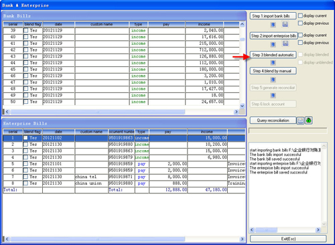Image resolution: width=335 pixels, height=245 pixels.
Task: Click Bank Bills horizontal scroll left arrow
Action: pyautogui.click(x=7, y=112)
